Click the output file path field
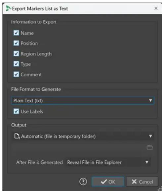Image resolution: width=162 pixels, height=191 pixels. coord(78,147)
